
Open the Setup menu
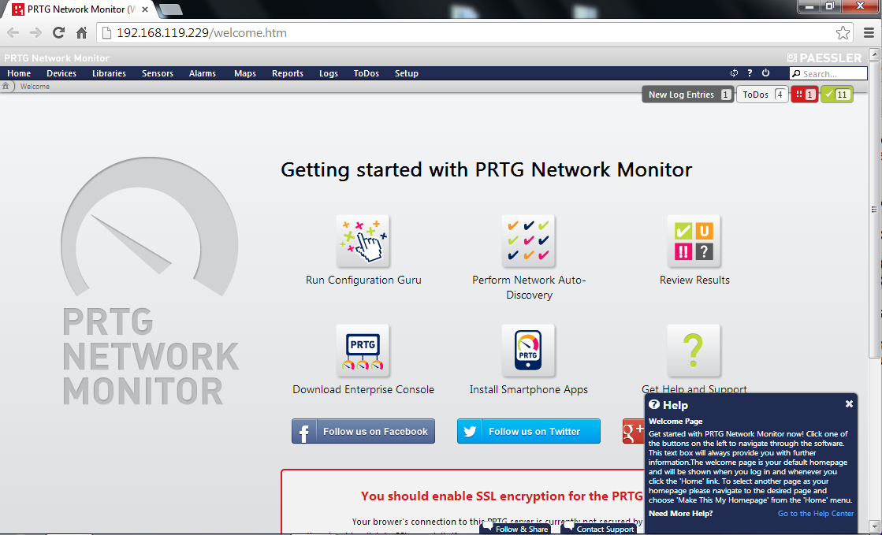point(407,73)
